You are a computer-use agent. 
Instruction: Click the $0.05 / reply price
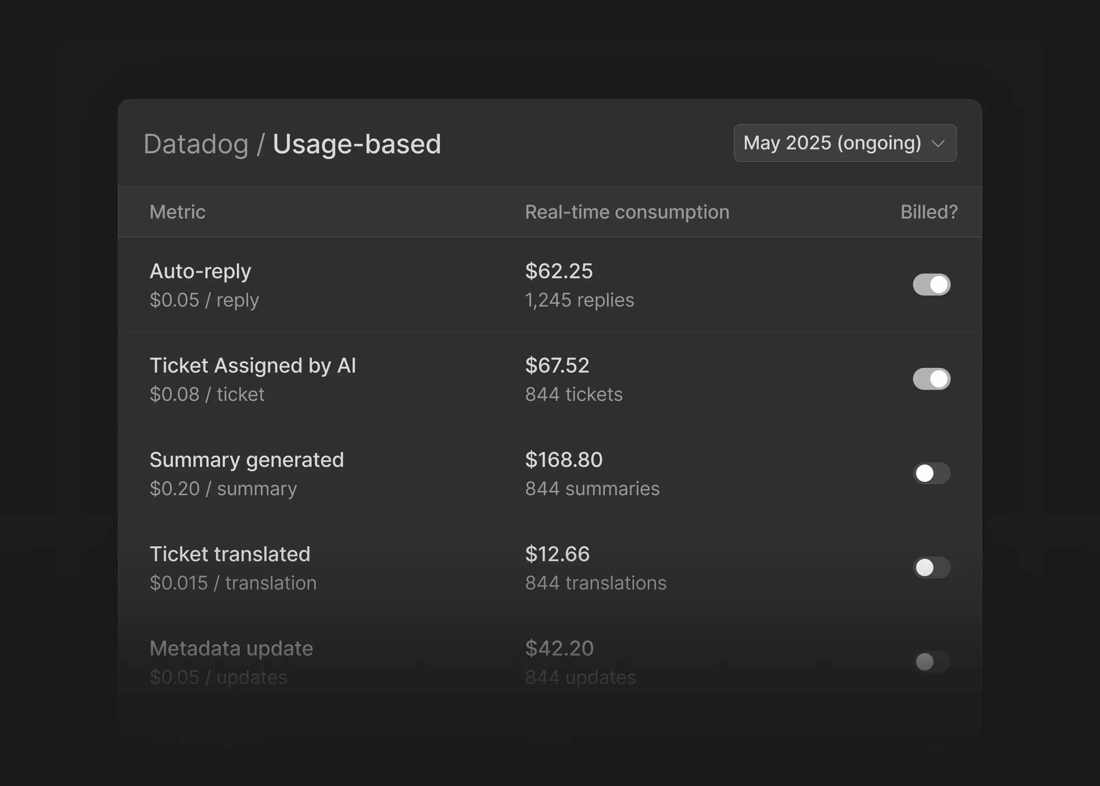tap(204, 300)
